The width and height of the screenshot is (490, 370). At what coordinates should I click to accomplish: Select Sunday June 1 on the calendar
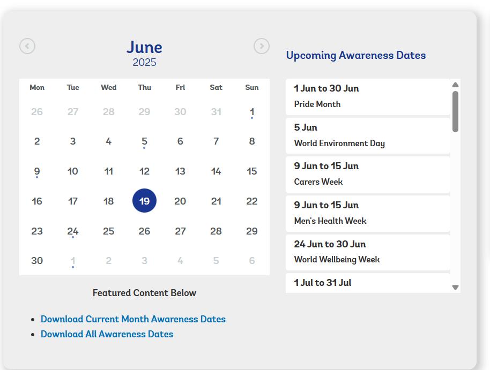[252, 112]
